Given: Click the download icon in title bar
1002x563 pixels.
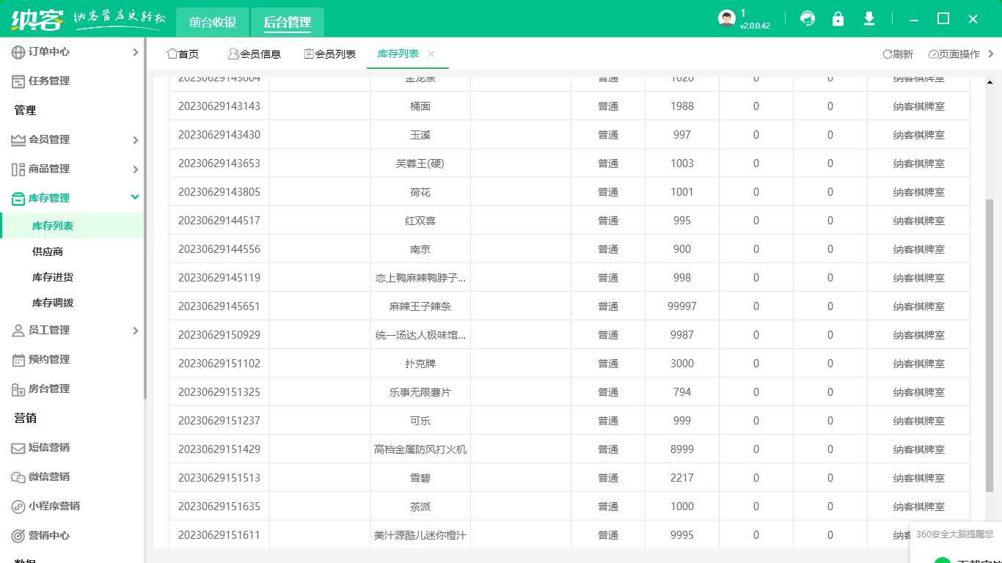Looking at the screenshot, I should 869,19.
